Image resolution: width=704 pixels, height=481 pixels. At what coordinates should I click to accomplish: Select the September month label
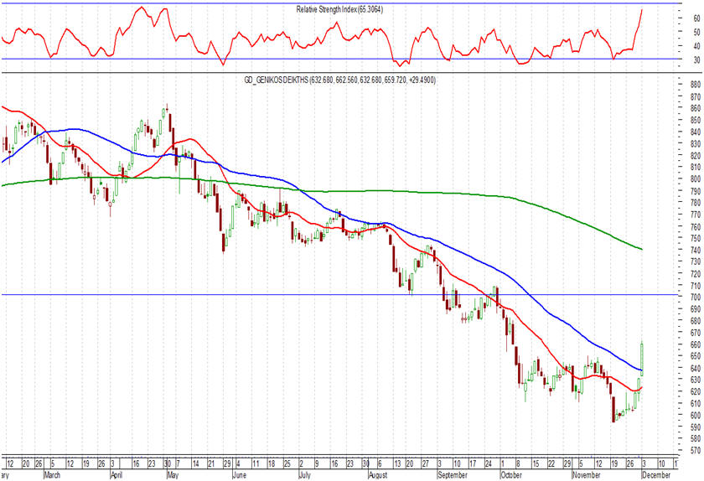[x=453, y=474]
